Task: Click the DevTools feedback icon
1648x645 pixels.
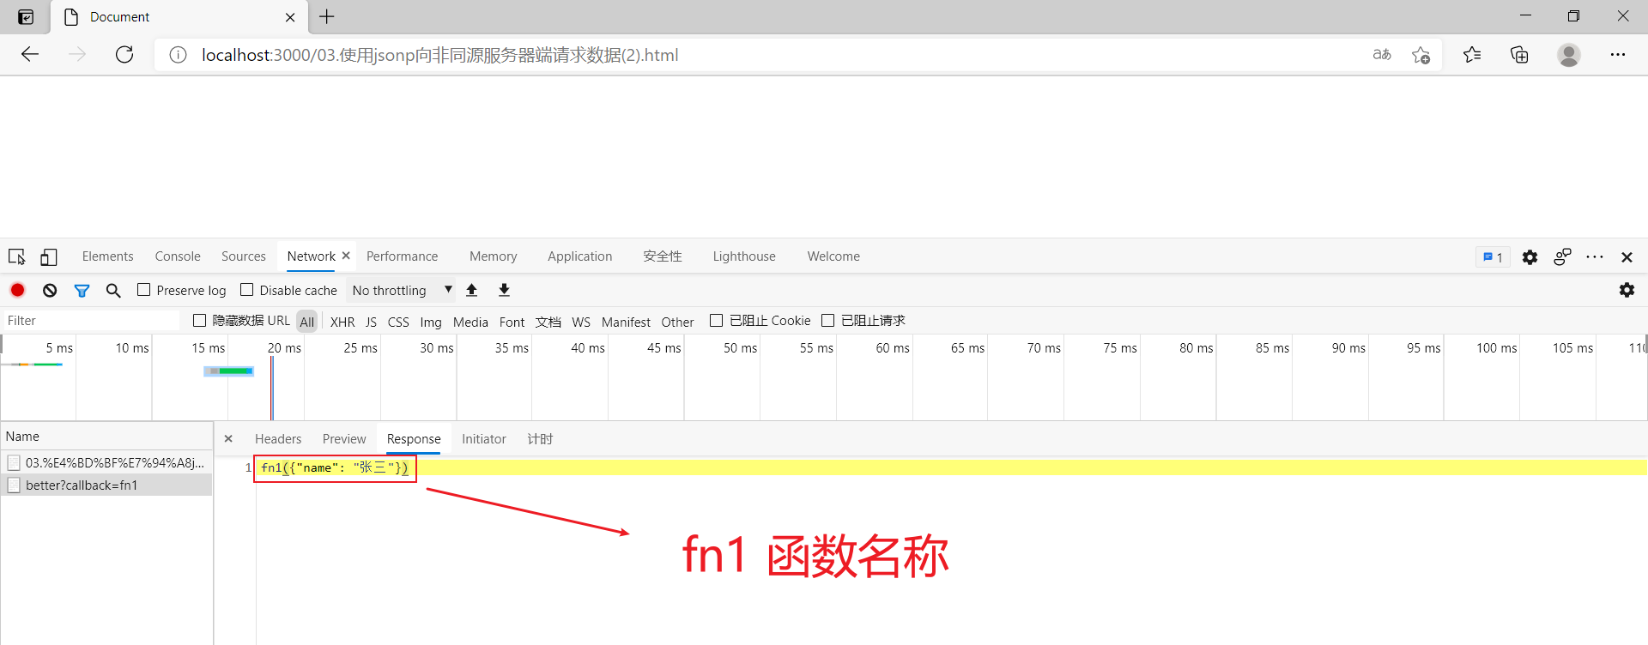Action: pyautogui.click(x=1562, y=256)
